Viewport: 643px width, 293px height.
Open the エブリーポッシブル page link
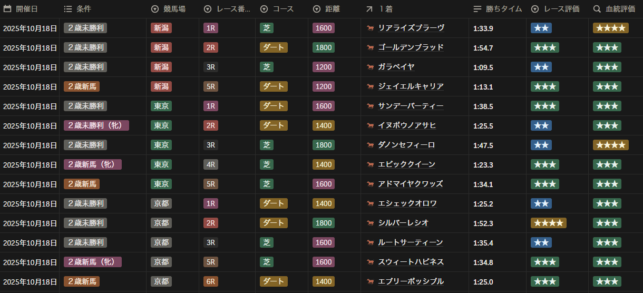[411, 281]
